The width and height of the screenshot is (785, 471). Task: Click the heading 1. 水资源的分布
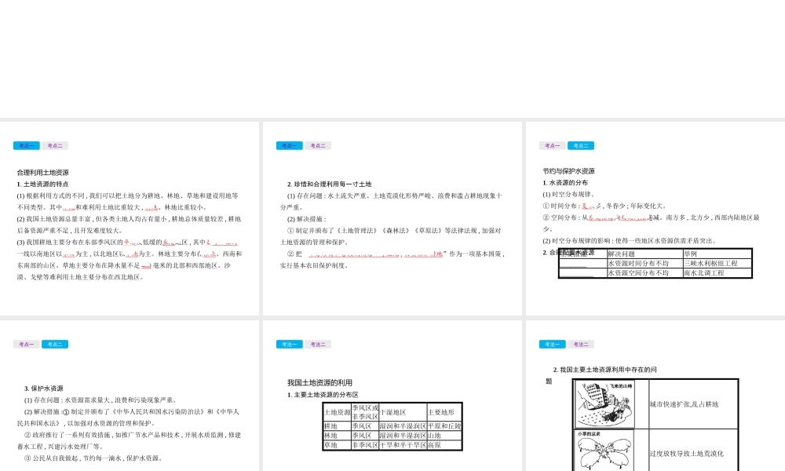(565, 183)
